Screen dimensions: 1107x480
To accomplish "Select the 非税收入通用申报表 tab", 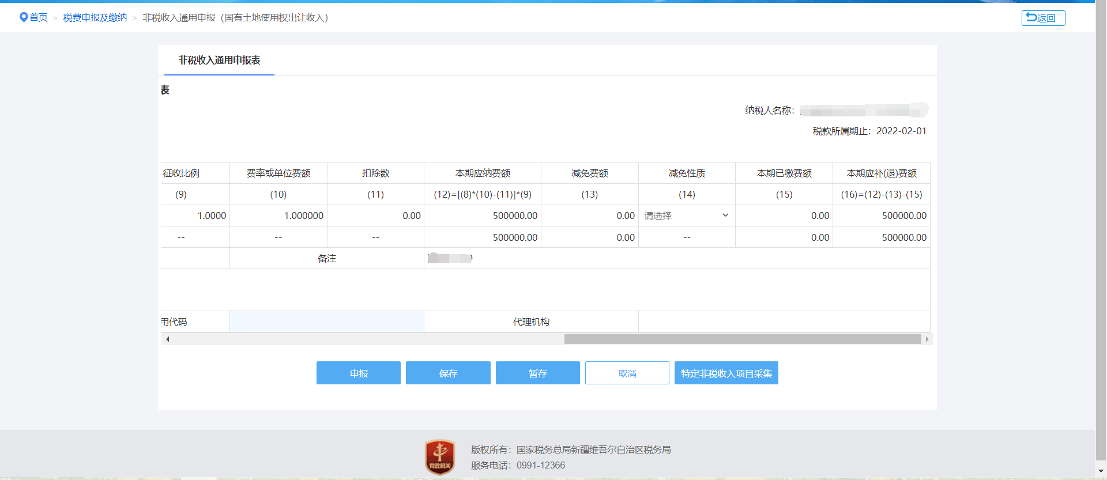I will 219,60.
